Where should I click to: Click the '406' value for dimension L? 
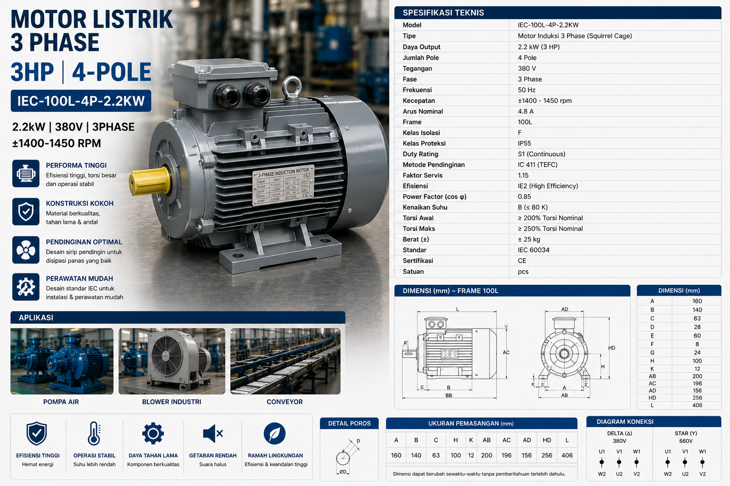point(697,405)
